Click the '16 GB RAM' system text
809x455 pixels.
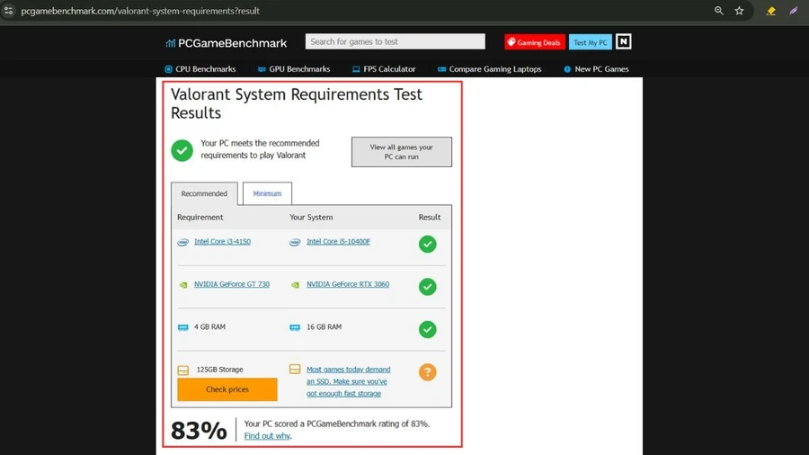point(324,327)
